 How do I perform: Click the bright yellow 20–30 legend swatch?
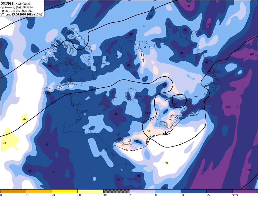pos(65,191)
